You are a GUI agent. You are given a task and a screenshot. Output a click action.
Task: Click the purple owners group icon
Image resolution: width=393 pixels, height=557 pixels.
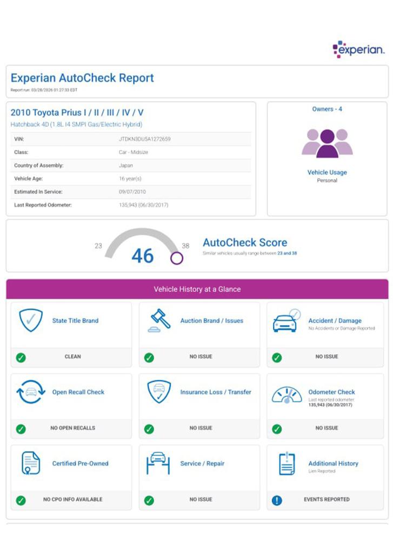(x=327, y=143)
